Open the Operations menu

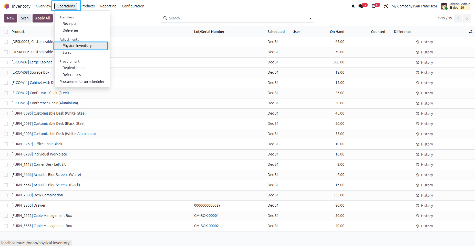tap(66, 6)
